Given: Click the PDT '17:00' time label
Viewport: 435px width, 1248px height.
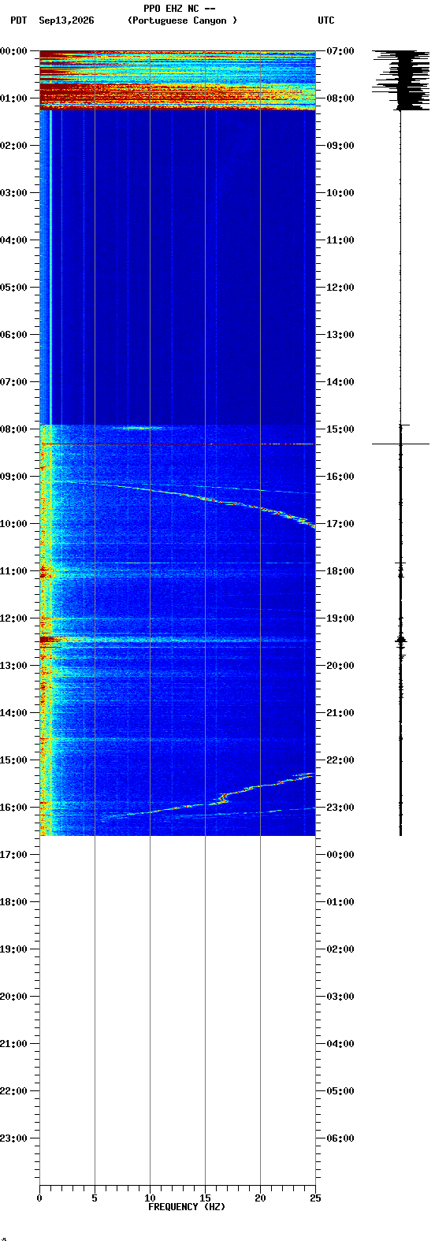Looking at the screenshot, I should [x=13, y=854].
